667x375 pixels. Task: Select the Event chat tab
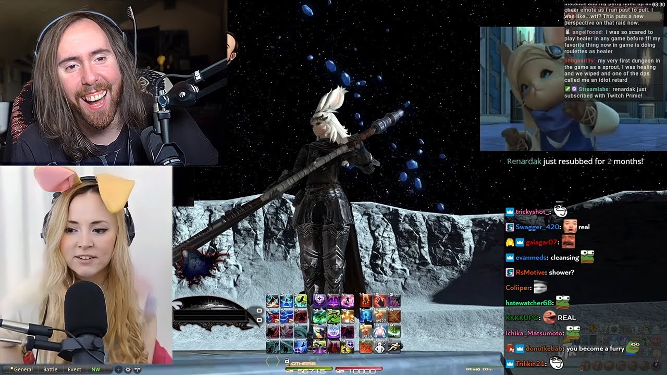(74, 369)
